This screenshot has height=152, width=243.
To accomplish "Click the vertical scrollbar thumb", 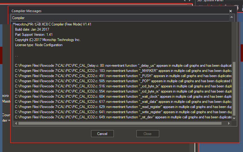I will tap(234, 89).
